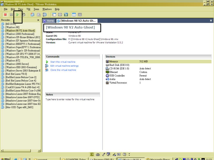214x160 pixels.
Task: Click 'Start this virtual machine' link
Action: tap(63, 62)
